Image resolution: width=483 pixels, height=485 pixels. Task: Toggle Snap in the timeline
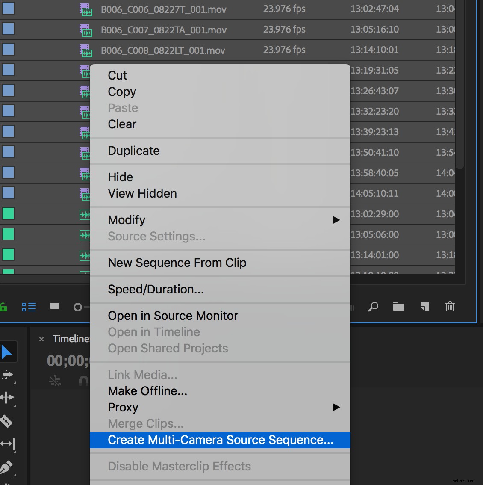click(85, 381)
